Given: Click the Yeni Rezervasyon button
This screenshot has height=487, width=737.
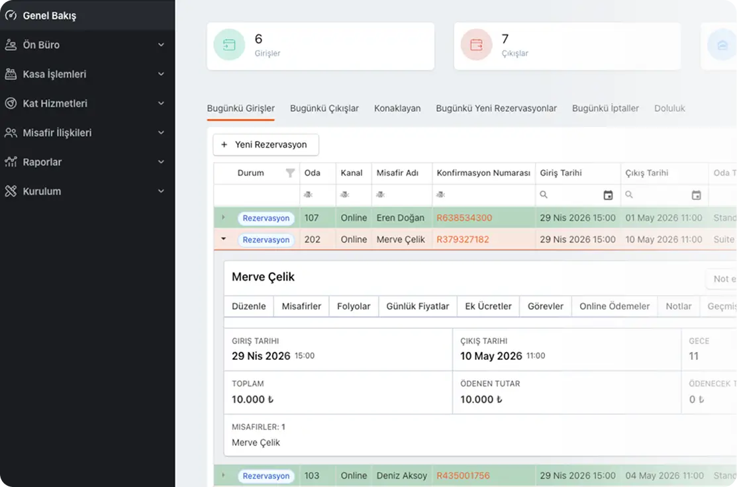Looking at the screenshot, I should [x=266, y=145].
